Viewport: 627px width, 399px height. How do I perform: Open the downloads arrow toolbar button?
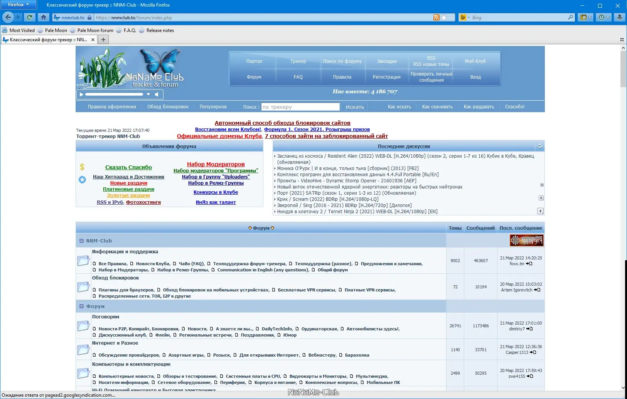pos(619,17)
